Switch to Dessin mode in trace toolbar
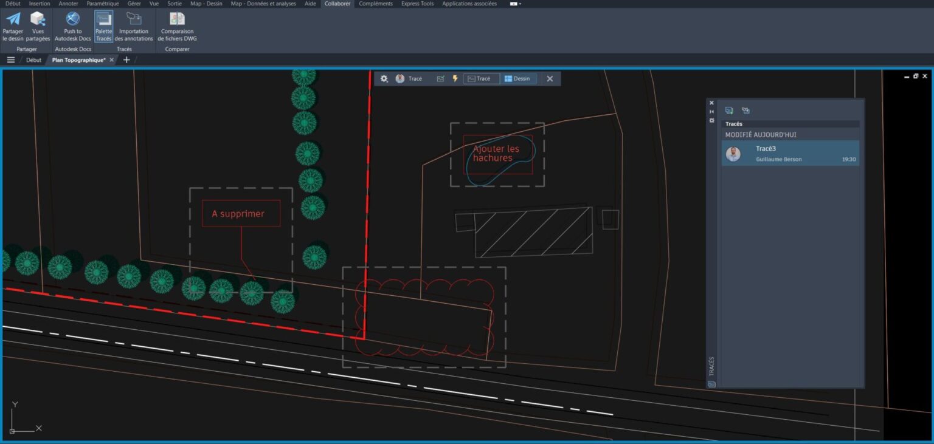This screenshot has width=934, height=444. (518, 78)
